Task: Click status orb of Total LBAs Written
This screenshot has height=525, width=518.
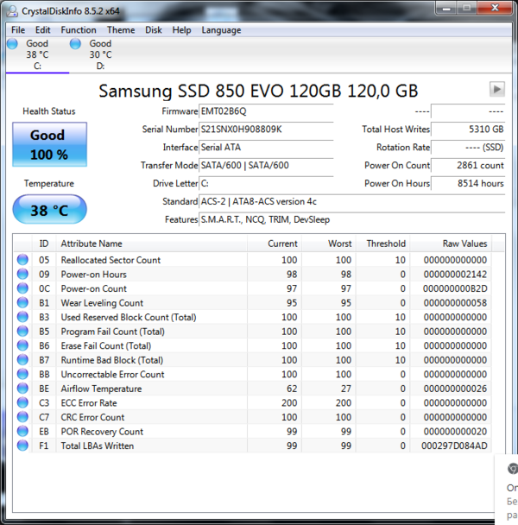Action: (22, 446)
